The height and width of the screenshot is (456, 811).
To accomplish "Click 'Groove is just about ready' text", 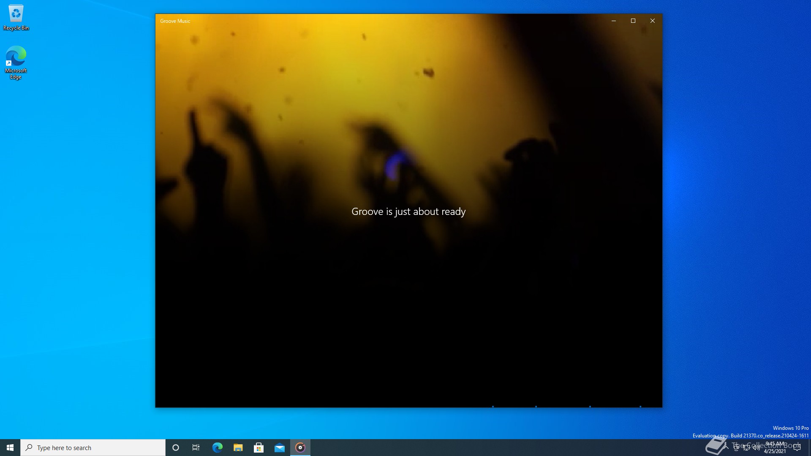I will click(408, 212).
